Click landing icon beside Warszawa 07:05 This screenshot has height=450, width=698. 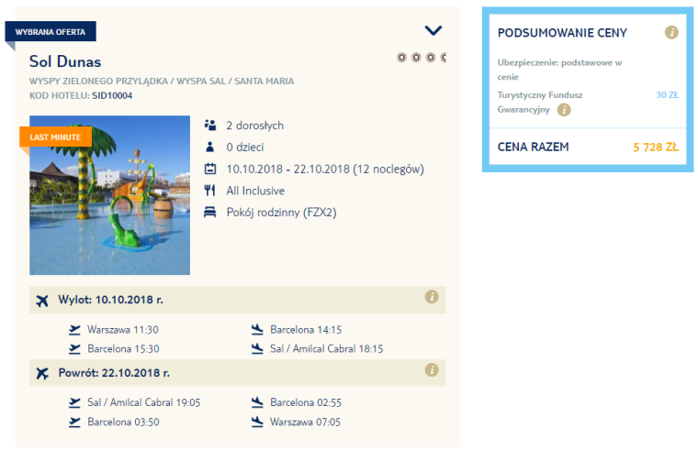click(257, 422)
